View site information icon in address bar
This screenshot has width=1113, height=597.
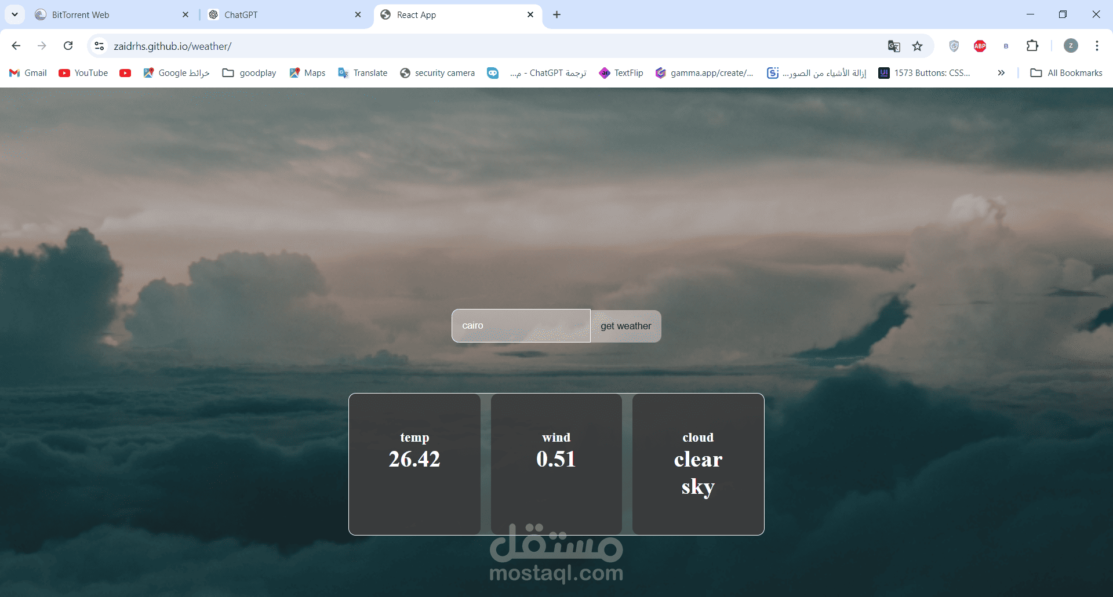point(100,46)
